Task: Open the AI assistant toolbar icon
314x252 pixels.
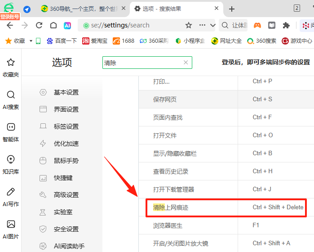Action: (x=67, y=26)
